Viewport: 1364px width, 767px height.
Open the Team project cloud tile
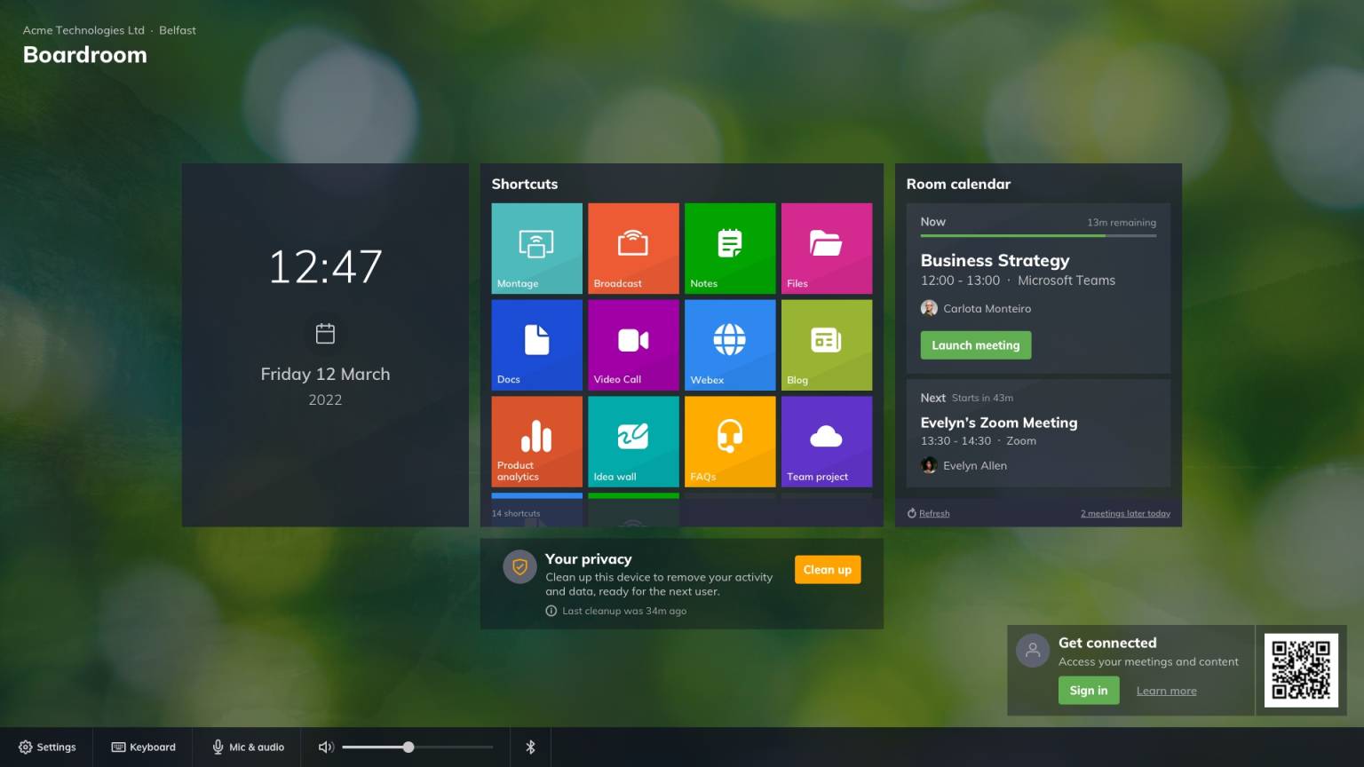[x=826, y=441]
